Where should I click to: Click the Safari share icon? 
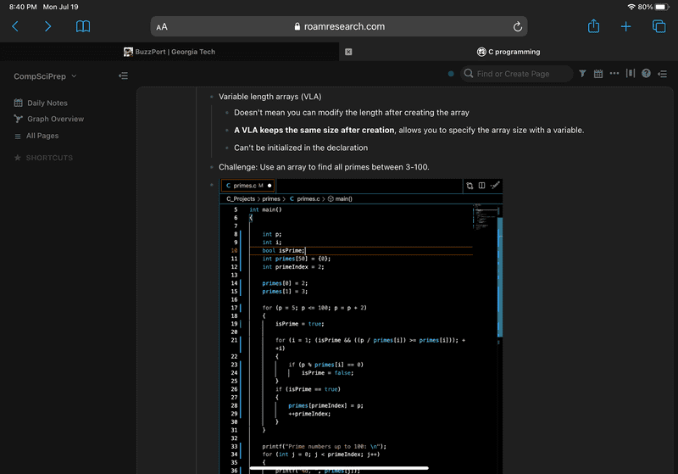click(593, 26)
